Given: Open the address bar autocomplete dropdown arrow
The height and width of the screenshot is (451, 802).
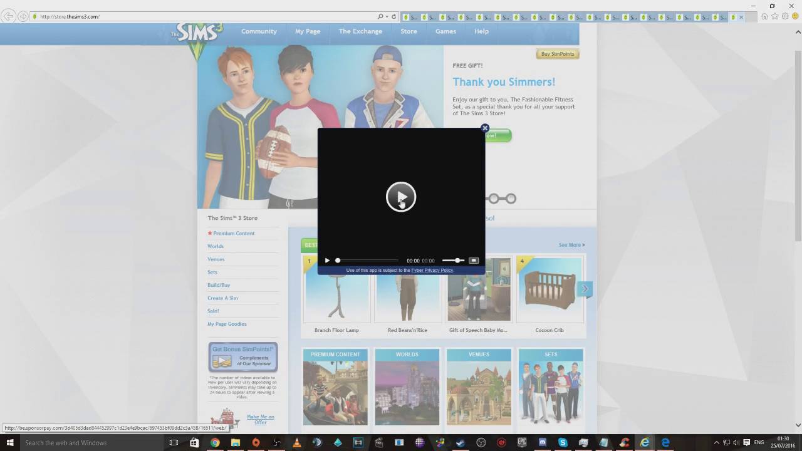Looking at the screenshot, I should [387, 16].
